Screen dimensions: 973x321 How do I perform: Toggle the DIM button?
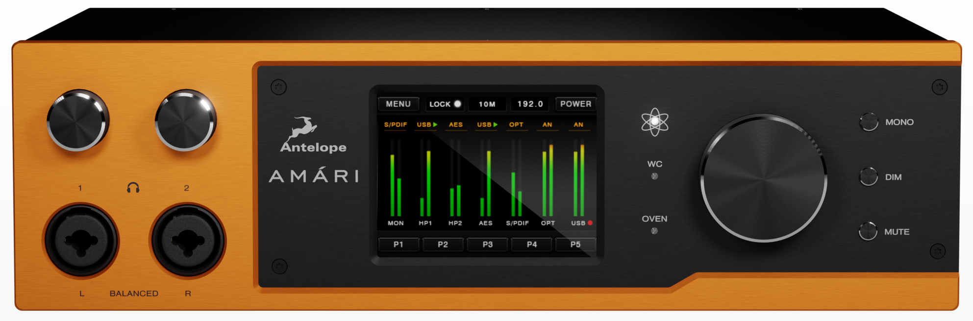tap(869, 176)
